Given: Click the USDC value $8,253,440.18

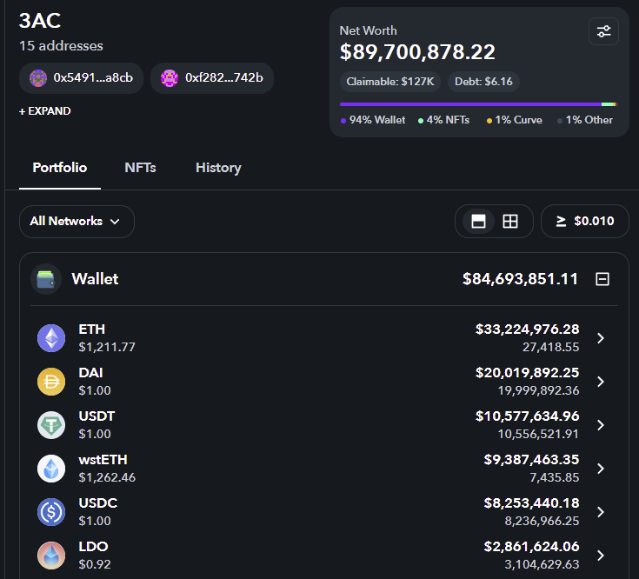Looking at the screenshot, I should 531,503.
